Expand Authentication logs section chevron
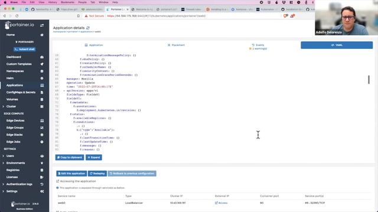The height and width of the screenshot is (212, 378). (x=3, y=184)
